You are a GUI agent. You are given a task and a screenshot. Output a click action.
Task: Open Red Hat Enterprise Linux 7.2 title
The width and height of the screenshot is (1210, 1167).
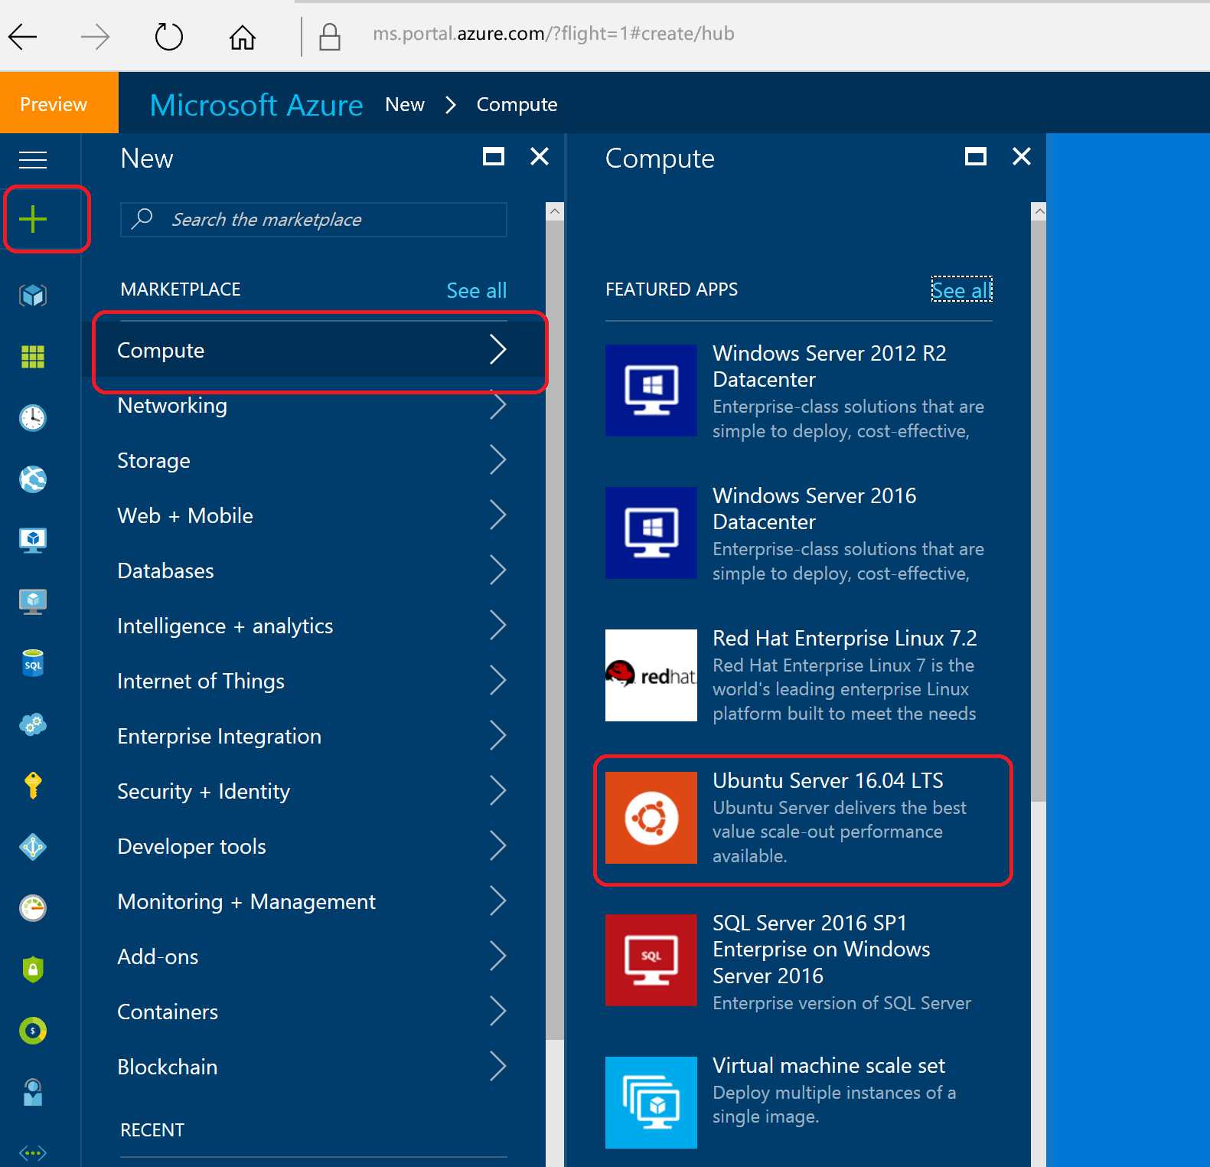click(845, 638)
